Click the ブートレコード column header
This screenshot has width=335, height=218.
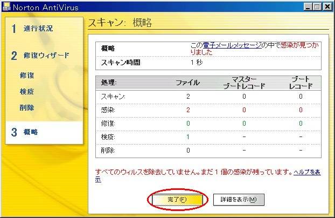coord(301,83)
